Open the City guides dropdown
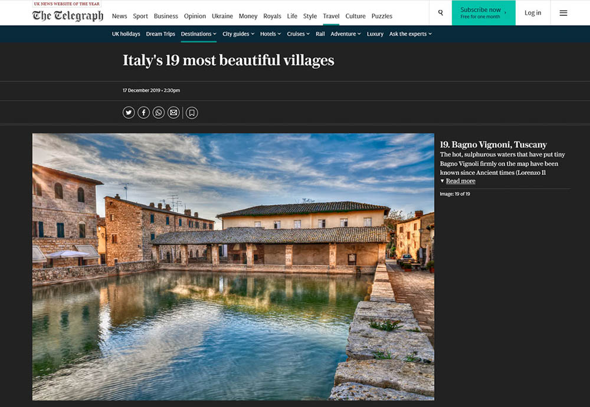 click(x=238, y=34)
